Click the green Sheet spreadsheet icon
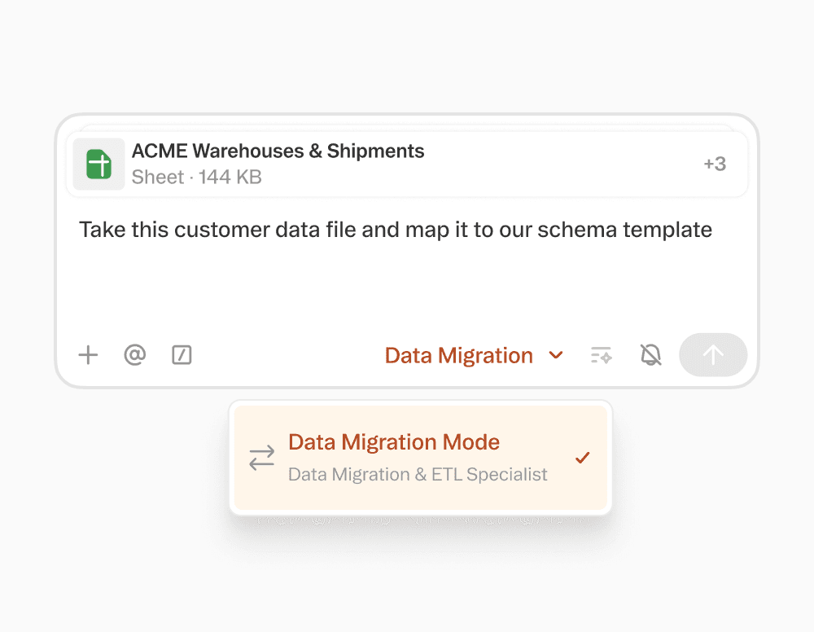The height and width of the screenshot is (632, 814). tap(98, 164)
